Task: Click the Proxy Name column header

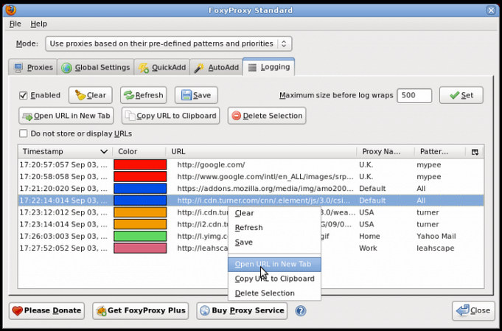Action: (x=386, y=151)
